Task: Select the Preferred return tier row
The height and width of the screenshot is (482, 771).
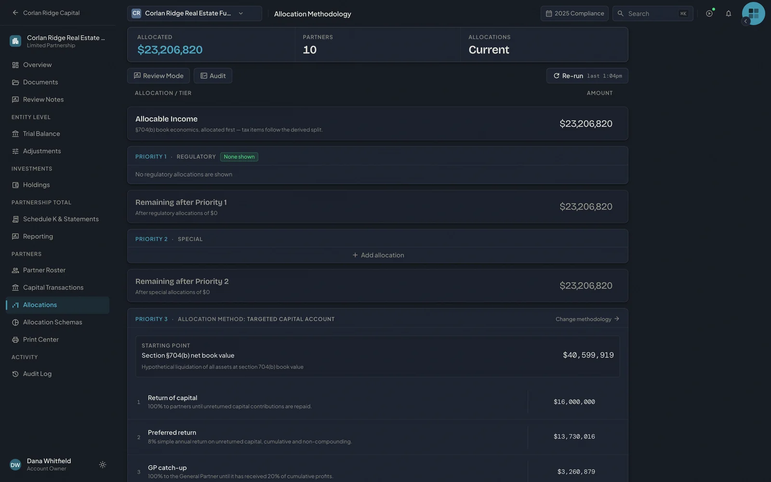Action: tap(378, 437)
